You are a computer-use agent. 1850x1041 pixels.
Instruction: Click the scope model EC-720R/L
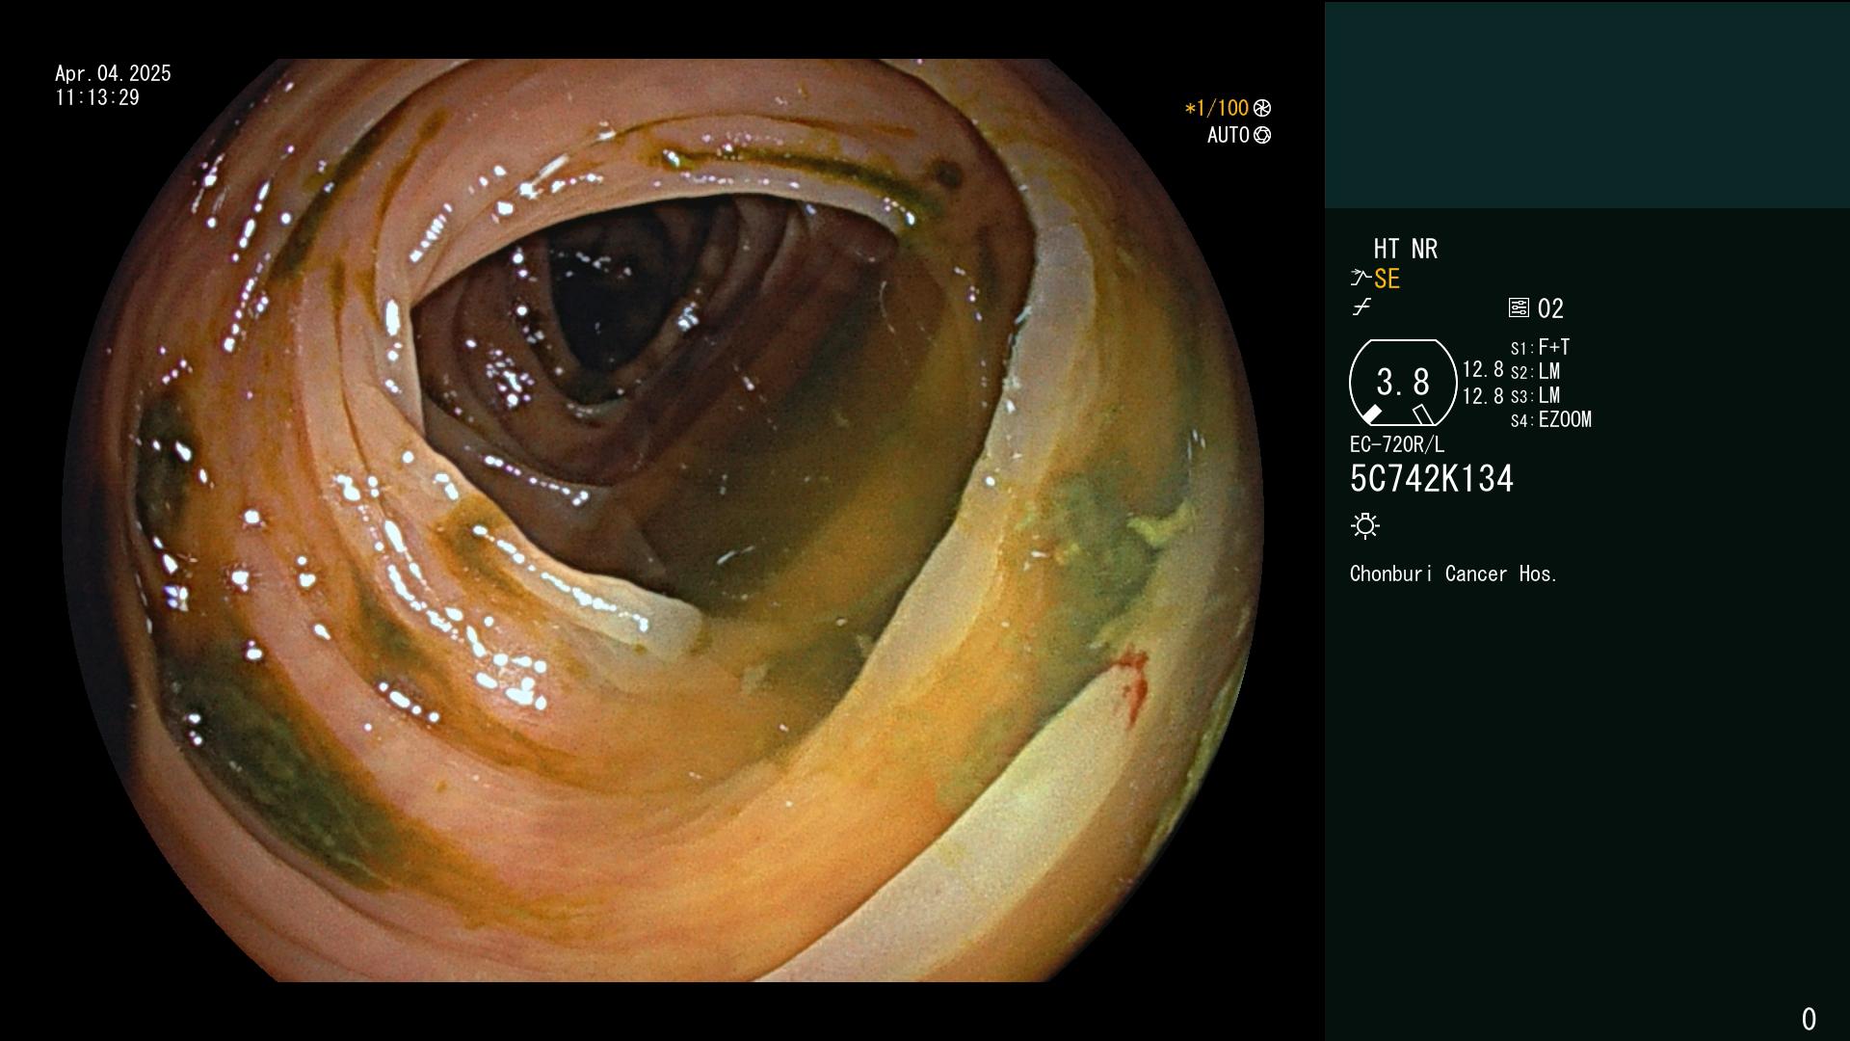pyautogui.click(x=1396, y=444)
